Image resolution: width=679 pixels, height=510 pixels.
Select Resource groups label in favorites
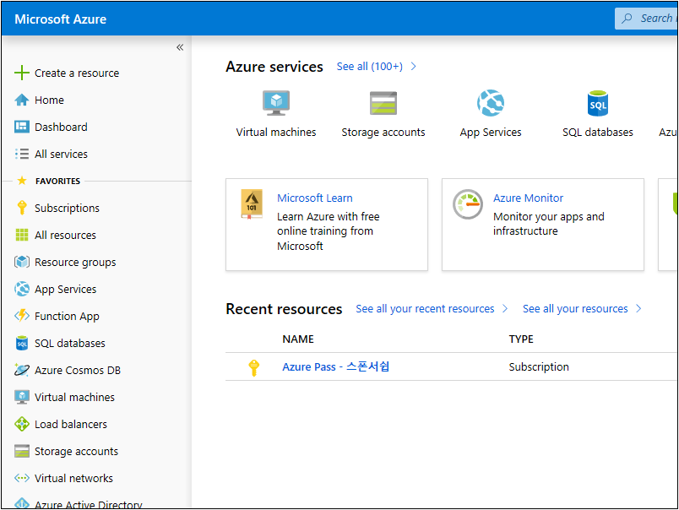tap(75, 263)
